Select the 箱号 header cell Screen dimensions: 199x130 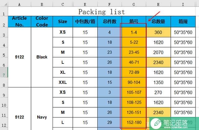pyautogui.click(x=134, y=21)
